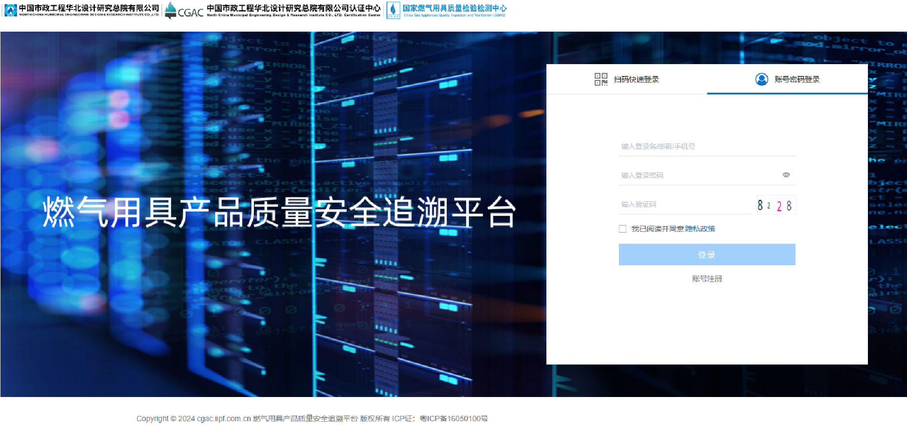Image resolution: width=907 pixels, height=426 pixels.
Task: Focus the login password input field
Action: click(698, 175)
